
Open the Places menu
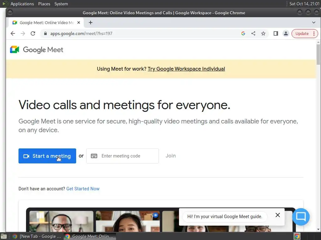click(x=44, y=4)
